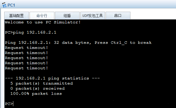Select the 组播 tab
The image size is (176, 108).
coord(67,16)
